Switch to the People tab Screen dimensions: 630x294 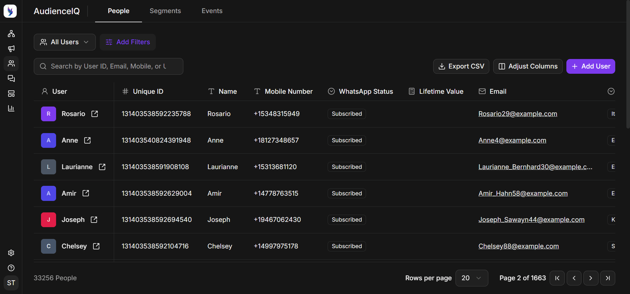118,11
